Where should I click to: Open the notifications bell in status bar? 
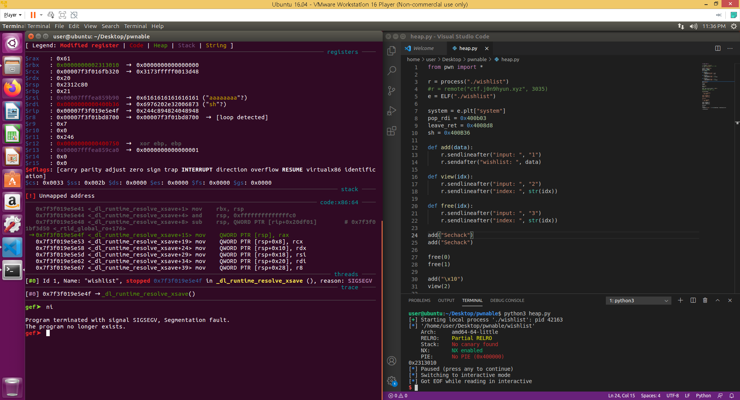coord(732,396)
